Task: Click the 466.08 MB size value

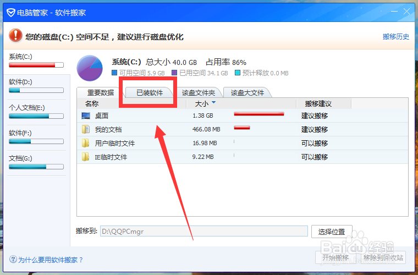Action: [206, 129]
